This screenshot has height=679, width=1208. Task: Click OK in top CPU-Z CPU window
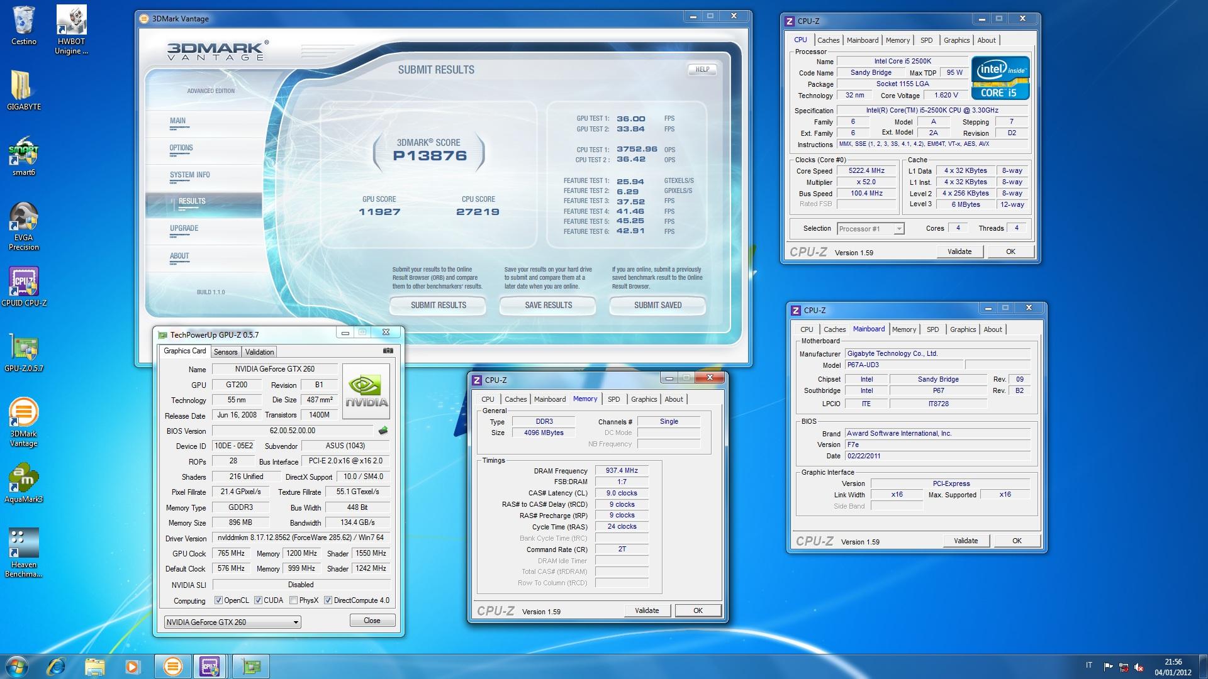click(x=1010, y=251)
